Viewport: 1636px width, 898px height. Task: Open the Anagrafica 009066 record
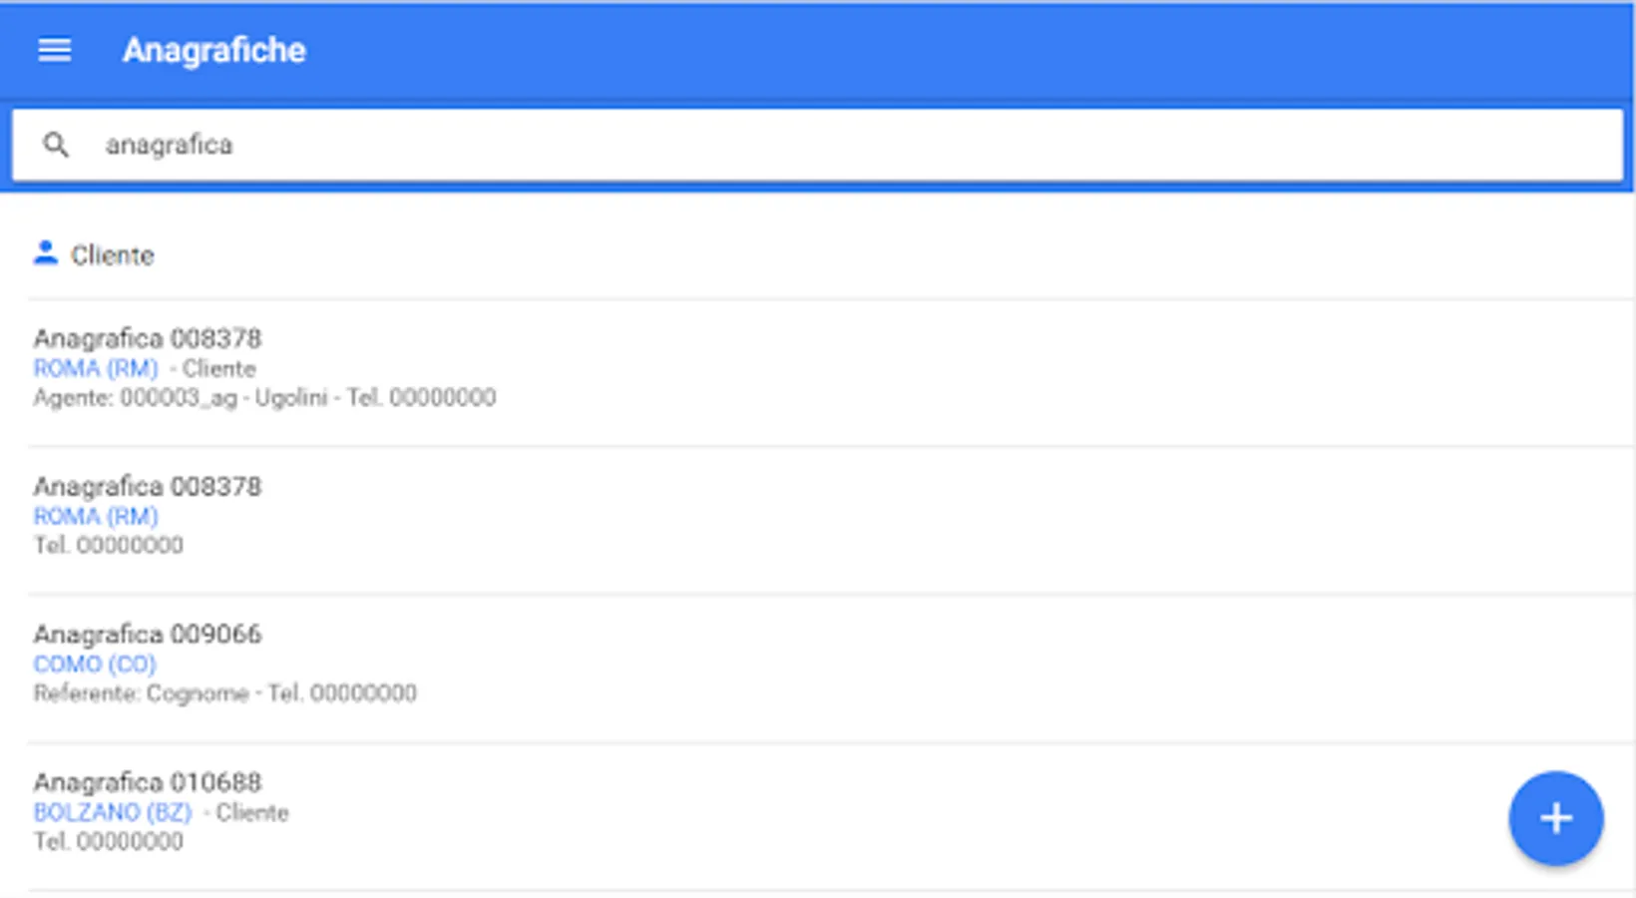148,635
